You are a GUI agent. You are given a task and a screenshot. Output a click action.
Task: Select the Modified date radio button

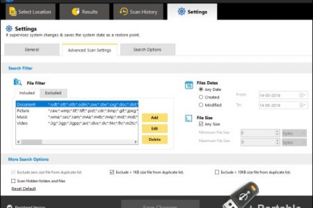pos(201,105)
